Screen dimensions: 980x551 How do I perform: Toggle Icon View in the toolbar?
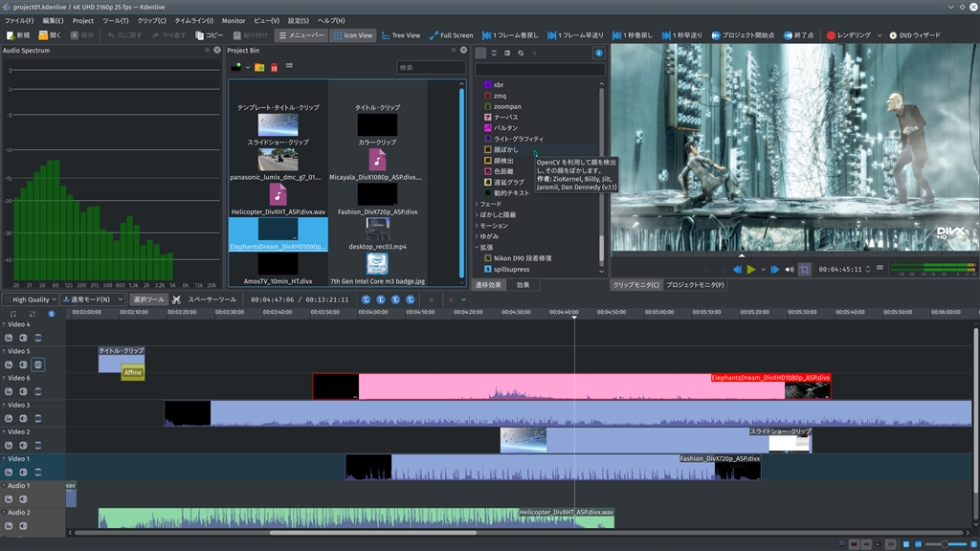coord(353,35)
